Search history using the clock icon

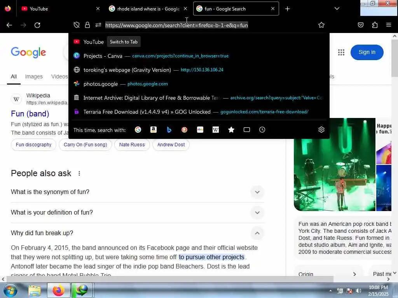(262, 130)
